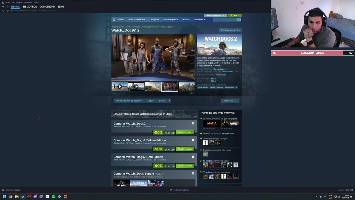Open the Ayuda menu
This screenshot has width=355, height=200.
coord(36,2)
